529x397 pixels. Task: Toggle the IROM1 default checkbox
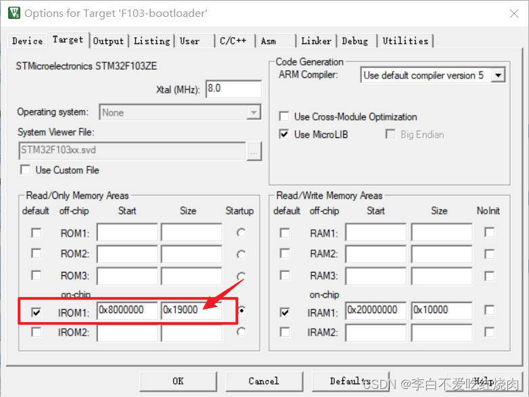pos(36,312)
